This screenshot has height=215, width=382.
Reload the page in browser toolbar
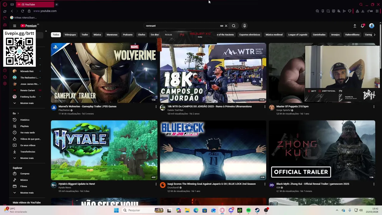[22, 11]
